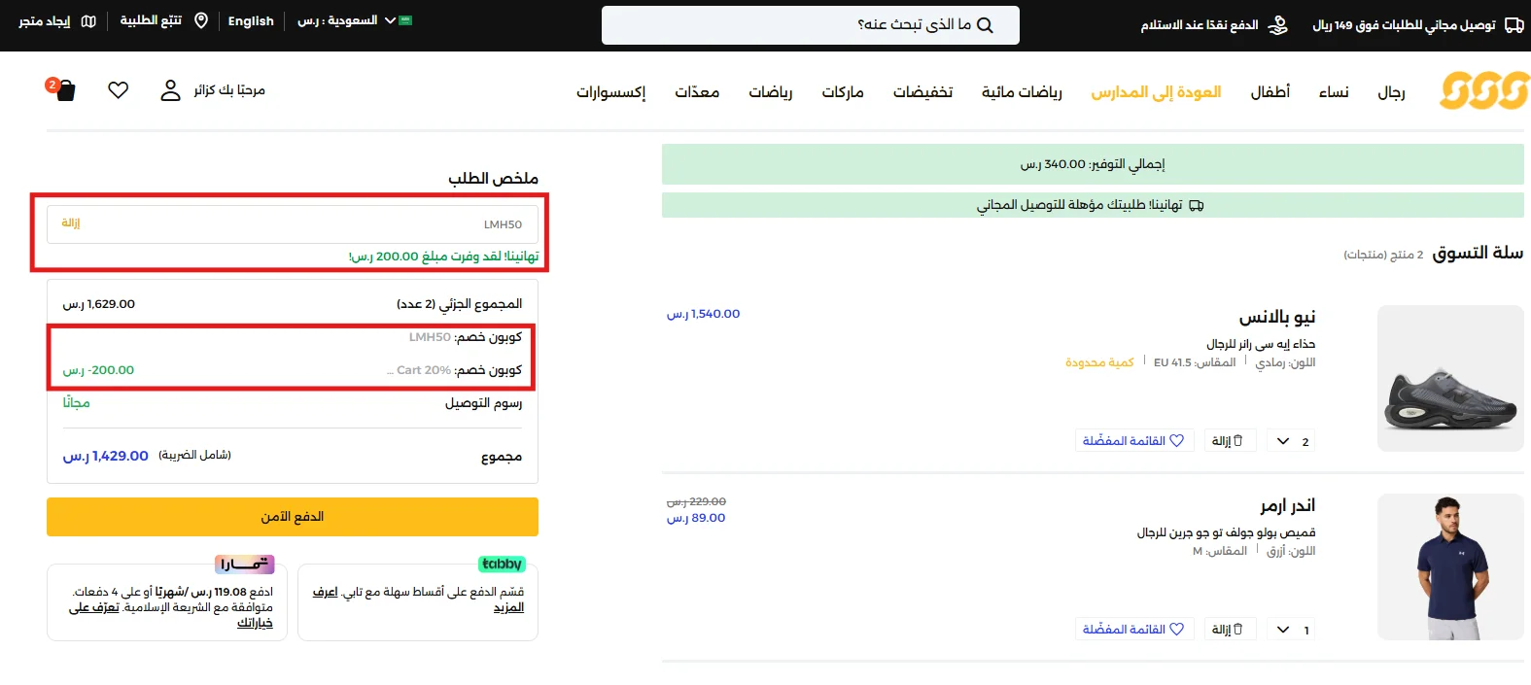Click the كمية محدودة limited quantity label
The image size is (1531, 685).
click(x=1099, y=362)
